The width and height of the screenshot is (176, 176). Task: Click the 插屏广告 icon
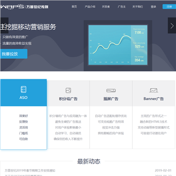(111, 90)
